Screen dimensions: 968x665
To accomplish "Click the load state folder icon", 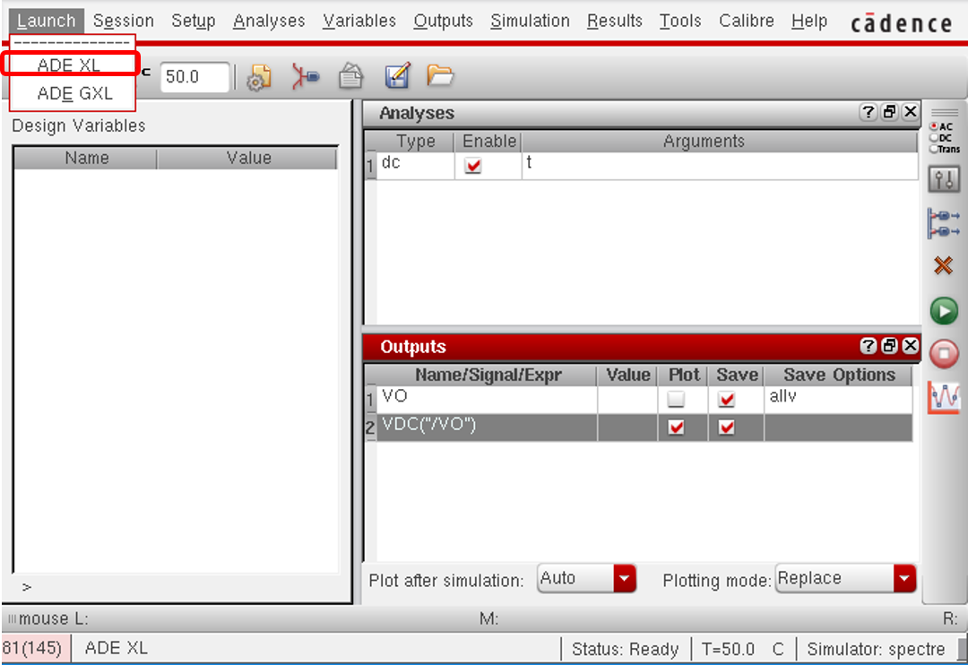I will pos(440,75).
